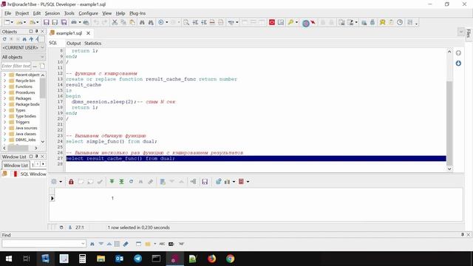Open Telegram from the taskbar
473x266 pixels.
tap(138, 259)
